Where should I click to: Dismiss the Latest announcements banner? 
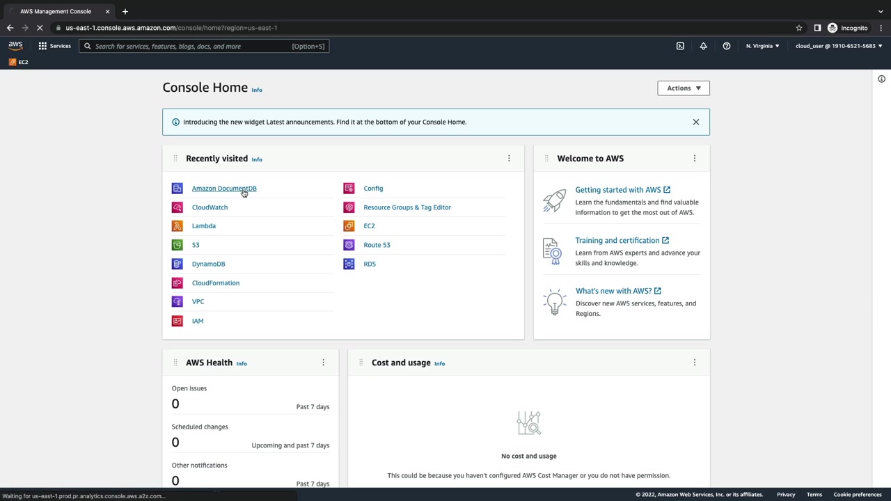click(695, 122)
